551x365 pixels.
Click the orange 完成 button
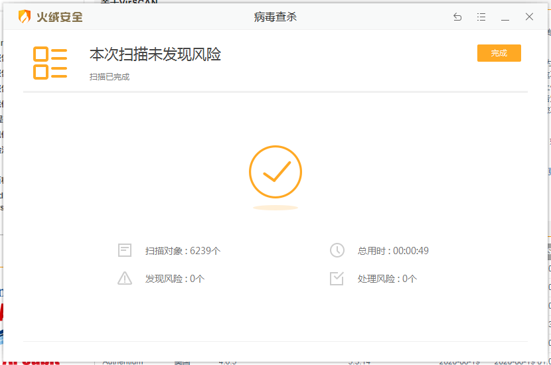pyautogui.click(x=499, y=53)
